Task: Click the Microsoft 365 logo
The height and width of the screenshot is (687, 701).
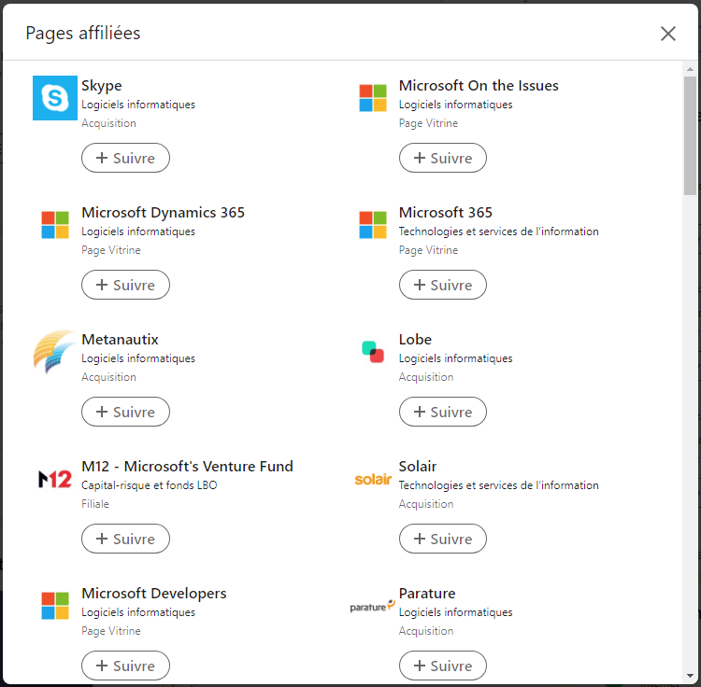Action: click(373, 225)
